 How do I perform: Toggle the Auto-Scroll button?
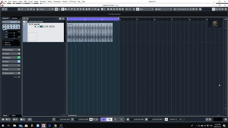(56, 9)
